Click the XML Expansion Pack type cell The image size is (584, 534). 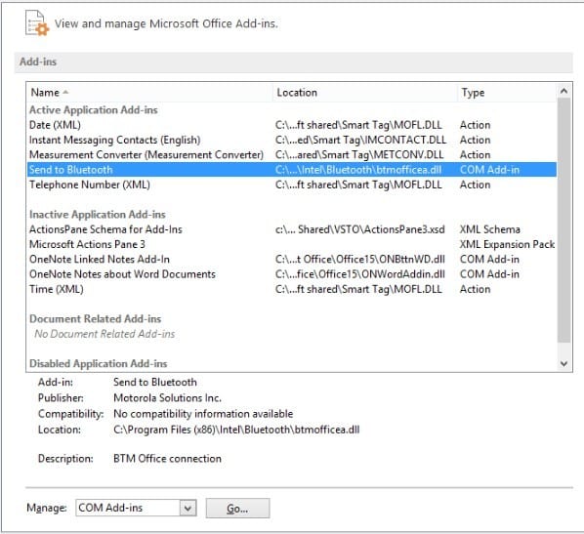pyautogui.click(x=507, y=244)
